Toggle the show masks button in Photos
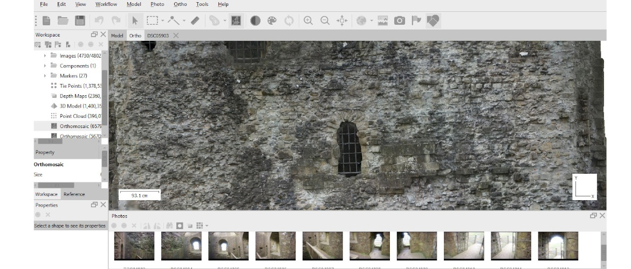Screen dimensions: 631x269 coord(180,225)
